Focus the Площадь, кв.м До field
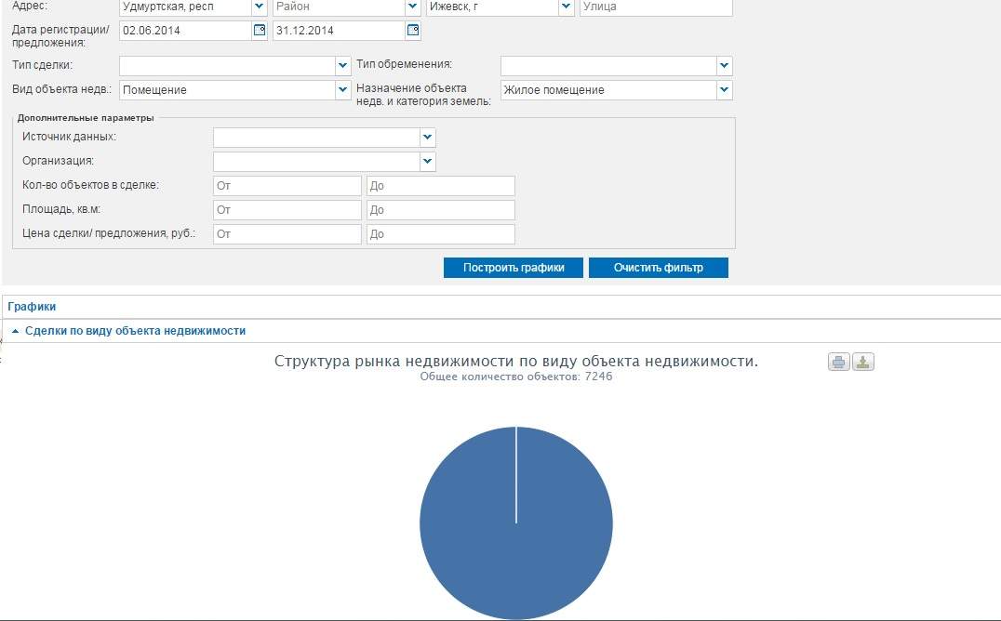 (x=440, y=210)
